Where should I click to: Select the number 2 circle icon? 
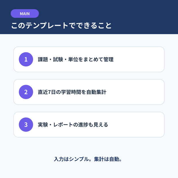pos(26,92)
